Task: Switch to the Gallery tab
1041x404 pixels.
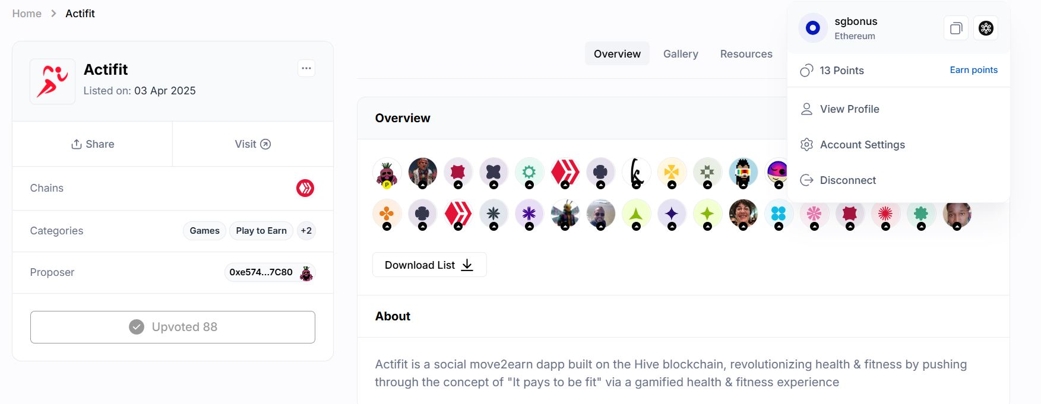Action: point(681,54)
